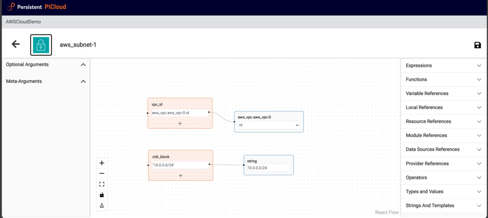Expand the Operators section
This screenshot has width=488, height=218.
[443, 177]
